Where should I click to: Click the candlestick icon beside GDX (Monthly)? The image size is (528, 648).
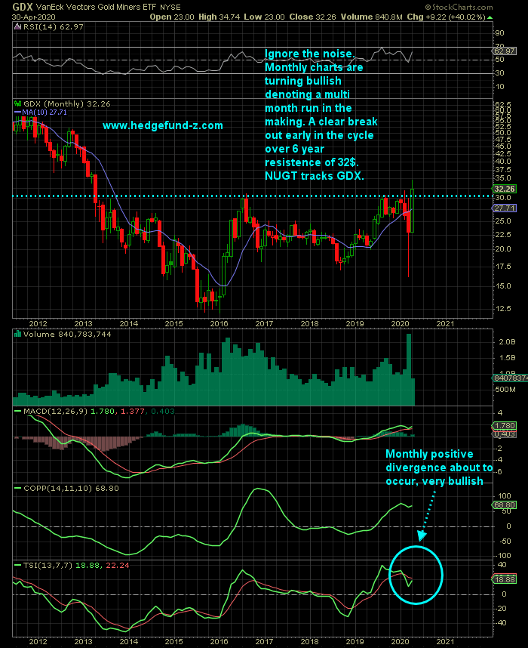pyautogui.click(x=17, y=103)
